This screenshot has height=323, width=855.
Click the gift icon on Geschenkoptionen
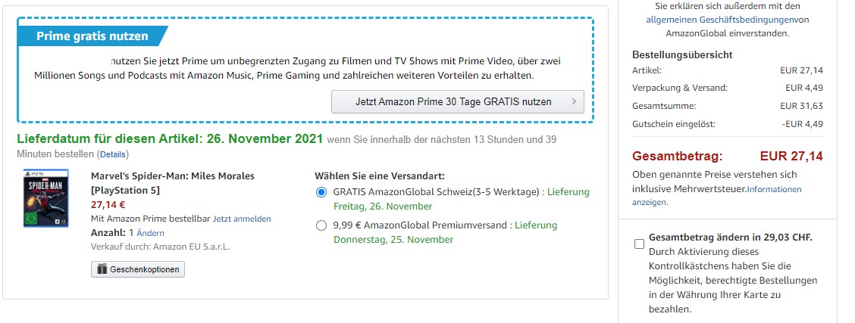pos(102,269)
